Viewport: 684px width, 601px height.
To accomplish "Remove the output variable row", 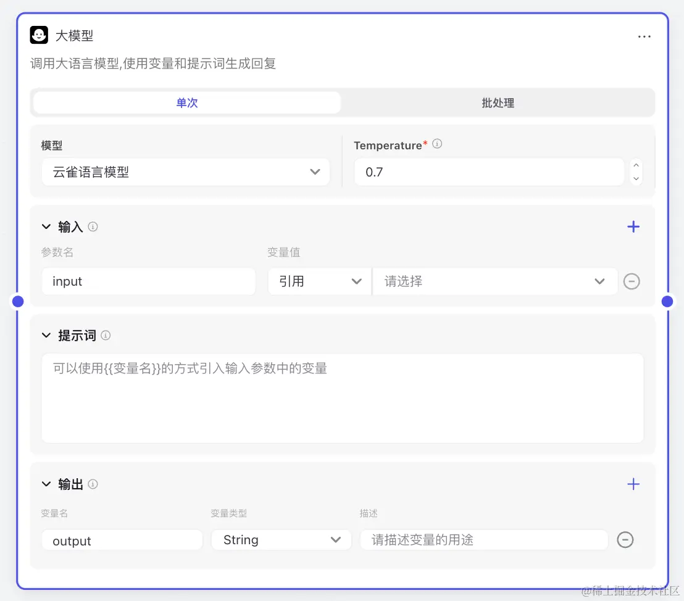I will 625,540.
